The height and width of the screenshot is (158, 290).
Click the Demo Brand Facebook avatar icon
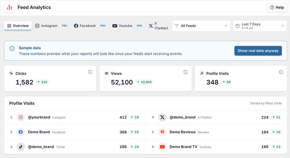(x=21, y=132)
